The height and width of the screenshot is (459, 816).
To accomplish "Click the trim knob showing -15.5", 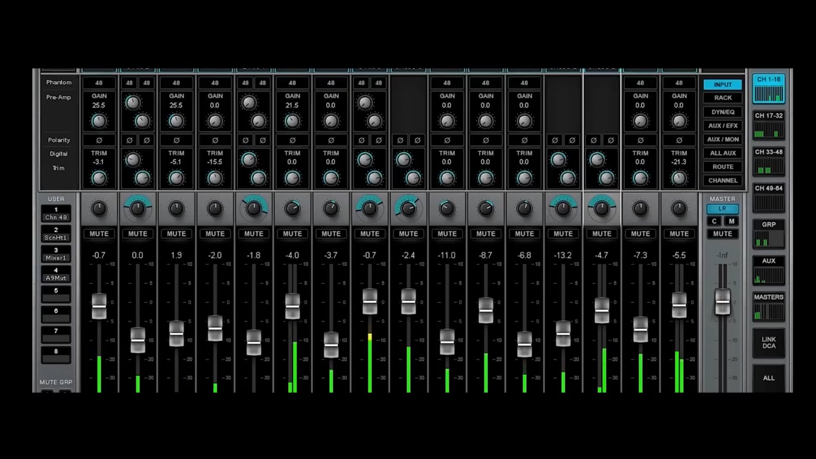I will point(215,178).
